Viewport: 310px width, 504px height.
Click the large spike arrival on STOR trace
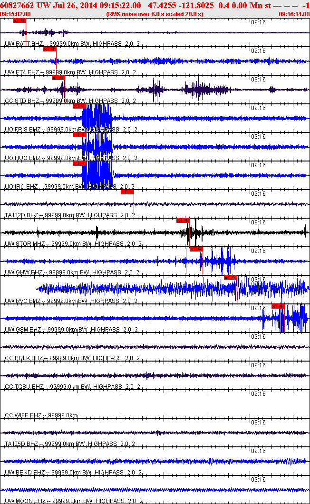193,232
